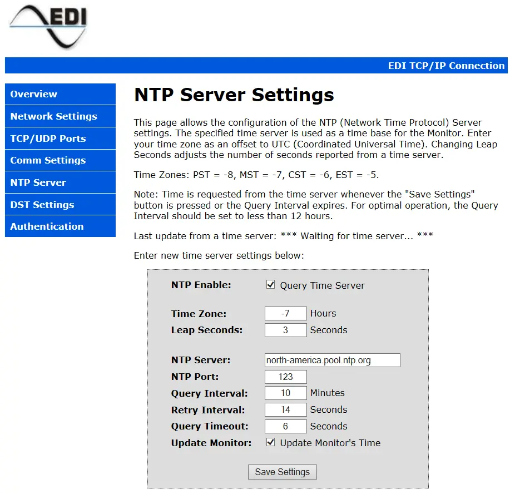Image resolution: width=510 pixels, height=494 pixels.
Task: Open Comm Settings
Action: [x=60, y=160]
